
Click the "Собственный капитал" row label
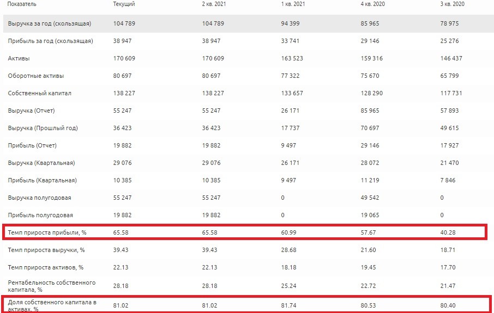[x=39, y=93]
